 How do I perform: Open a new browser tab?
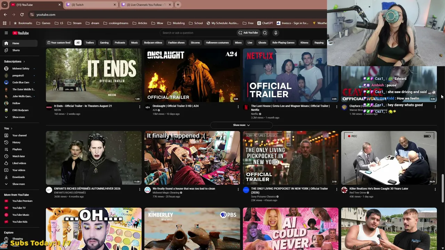point(178,5)
